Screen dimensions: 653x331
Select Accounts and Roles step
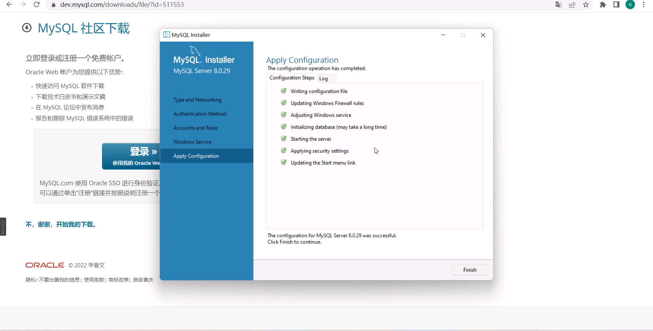(196, 128)
